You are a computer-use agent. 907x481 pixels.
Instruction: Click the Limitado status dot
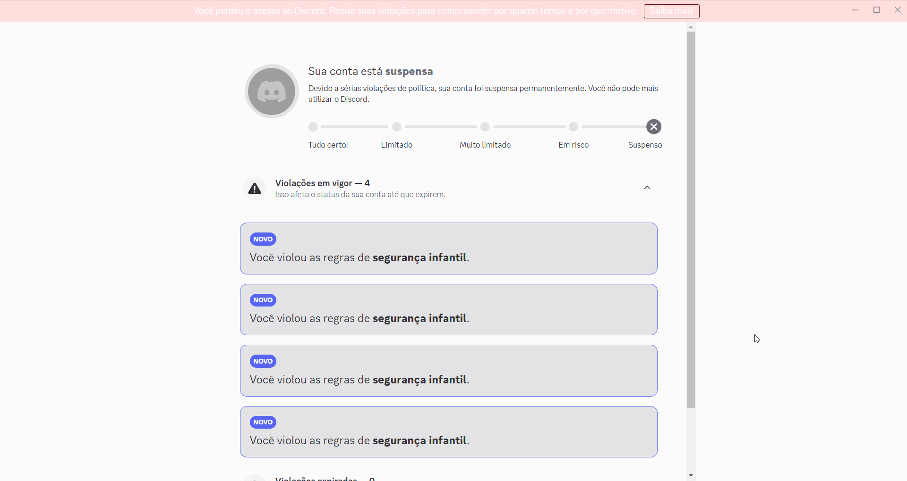coord(397,127)
